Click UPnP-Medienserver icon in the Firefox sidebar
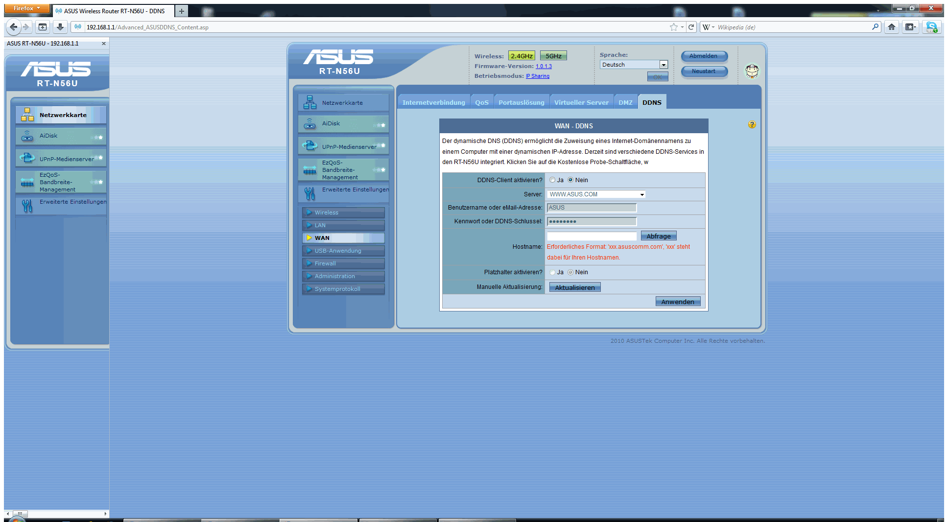This screenshot has width=948, height=522. point(27,158)
